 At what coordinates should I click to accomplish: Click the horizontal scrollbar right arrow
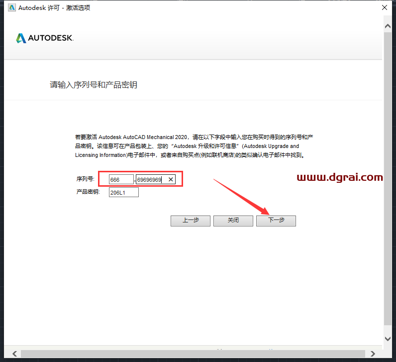click(373, 354)
